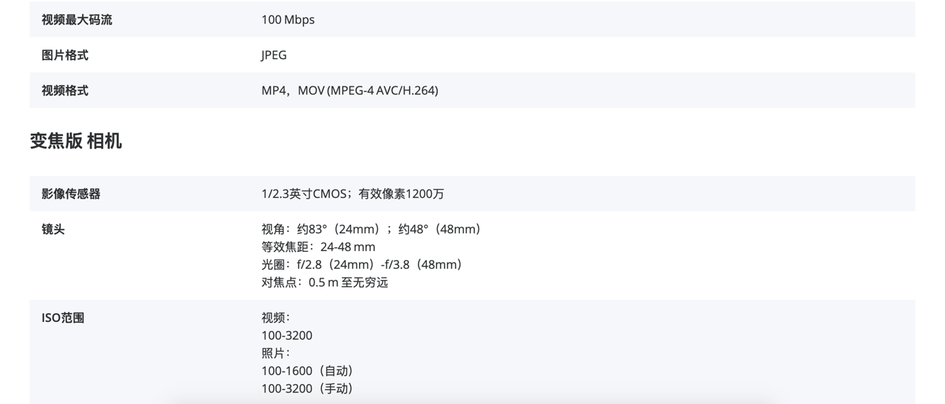Select the MP4, MOV (MPEG-4 AVC/H.264) text
The width and height of the screenshot is (945, 404).
[350, 91]
